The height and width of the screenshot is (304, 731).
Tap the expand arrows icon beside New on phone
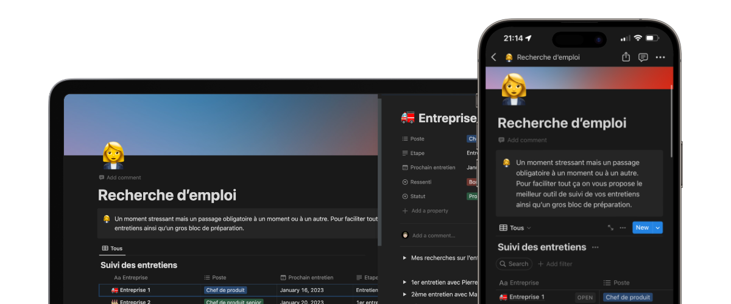610,227
